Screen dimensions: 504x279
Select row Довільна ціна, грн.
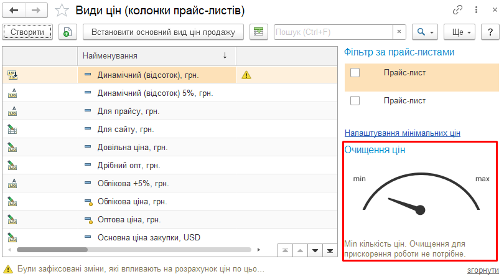[x=170, y=148]
